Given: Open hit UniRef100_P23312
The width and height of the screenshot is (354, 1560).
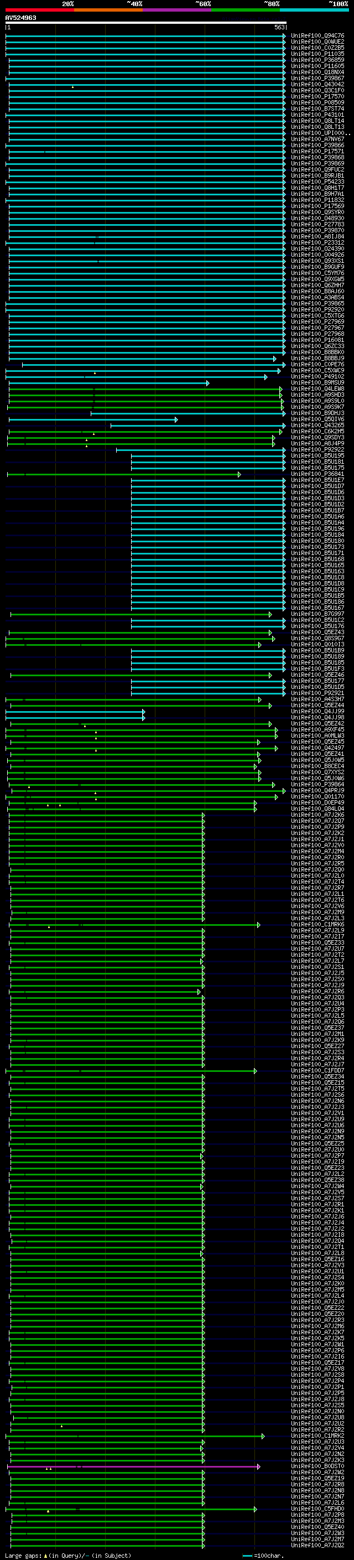Looking at the screenshot, I should pyautogui.click(x=317, y=243).
